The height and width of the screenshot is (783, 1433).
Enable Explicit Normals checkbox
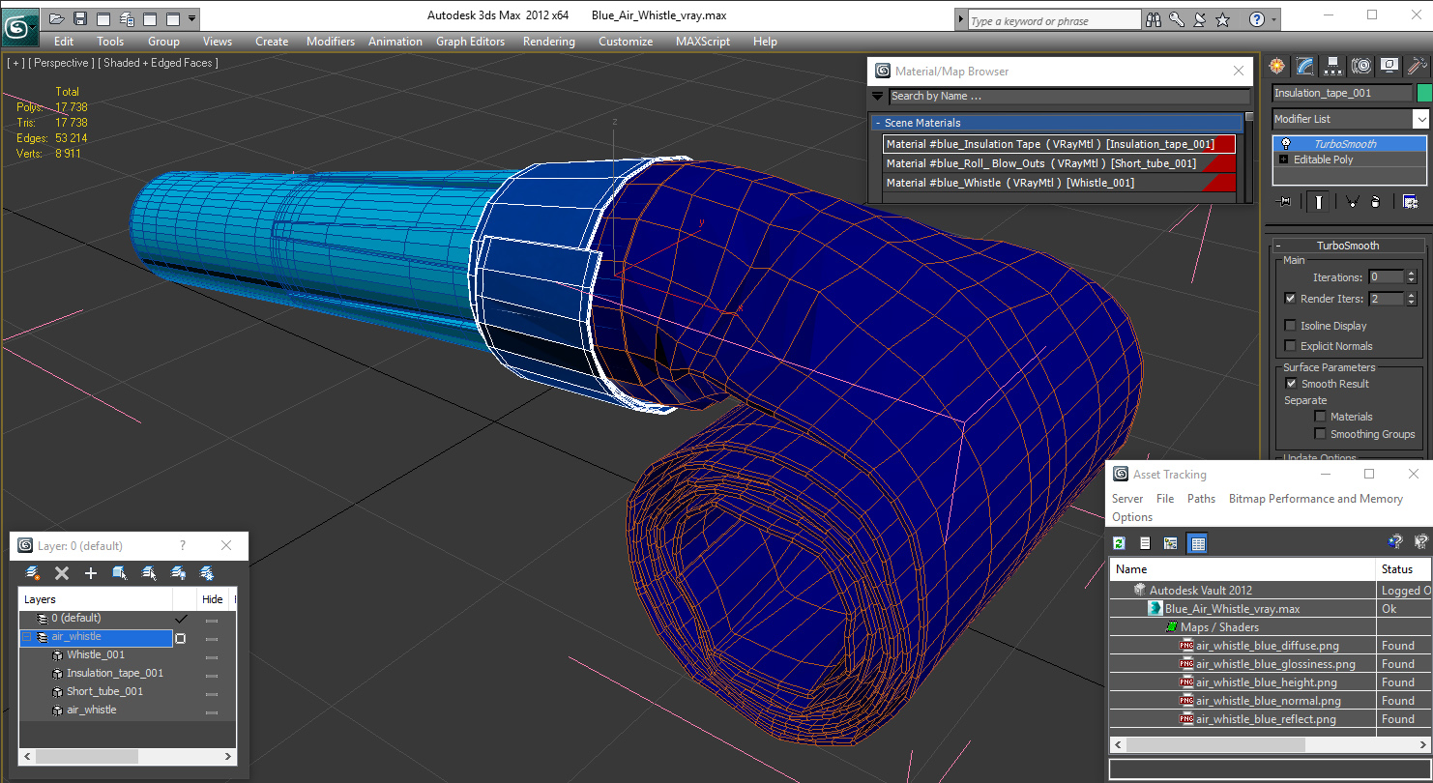(x=1290, y=346)
